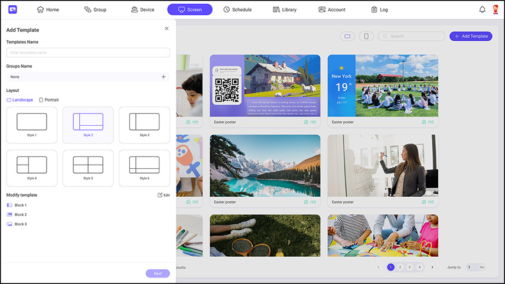The image size is (505, 284).
Task: Click the app logo icon
Action: click(12, 9)
